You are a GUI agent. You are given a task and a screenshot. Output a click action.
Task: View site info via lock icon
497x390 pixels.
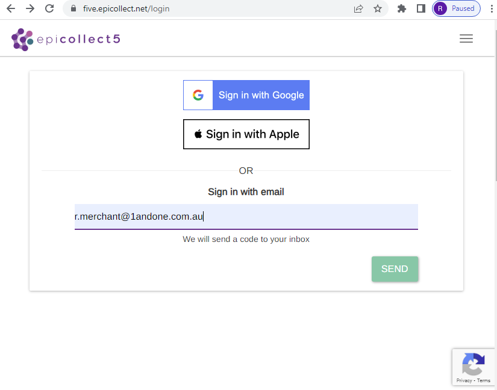pyautogui.click(x=74, y=8)
